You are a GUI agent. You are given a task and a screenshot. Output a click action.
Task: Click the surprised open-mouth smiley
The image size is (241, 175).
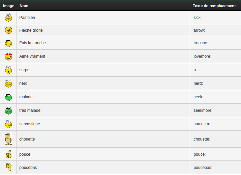pos(9,70)
